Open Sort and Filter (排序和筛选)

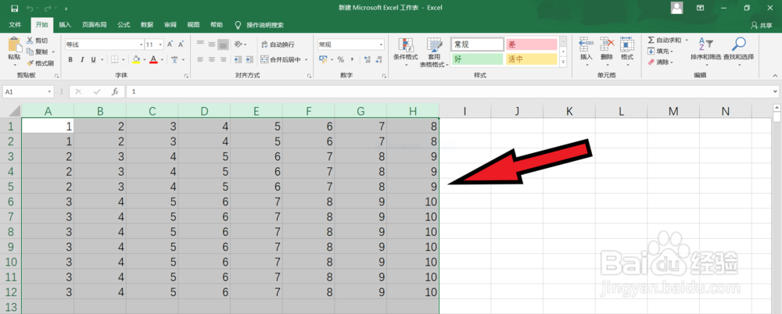pyautogui.click(x=705, y=52)
